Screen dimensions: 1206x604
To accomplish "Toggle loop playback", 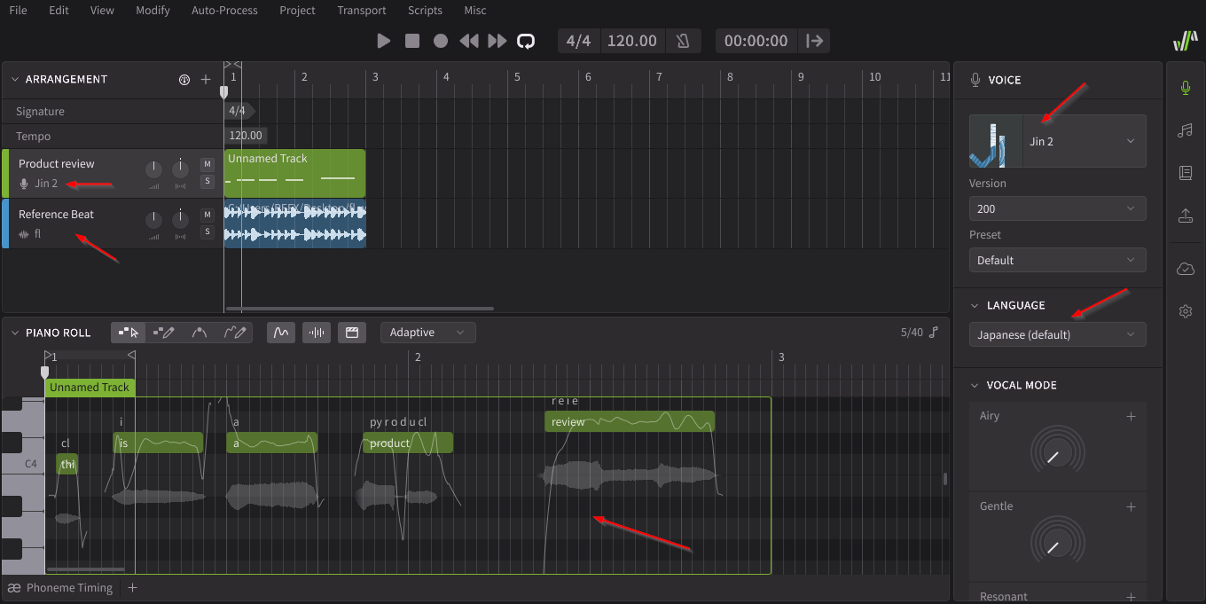I will (526, 41).
